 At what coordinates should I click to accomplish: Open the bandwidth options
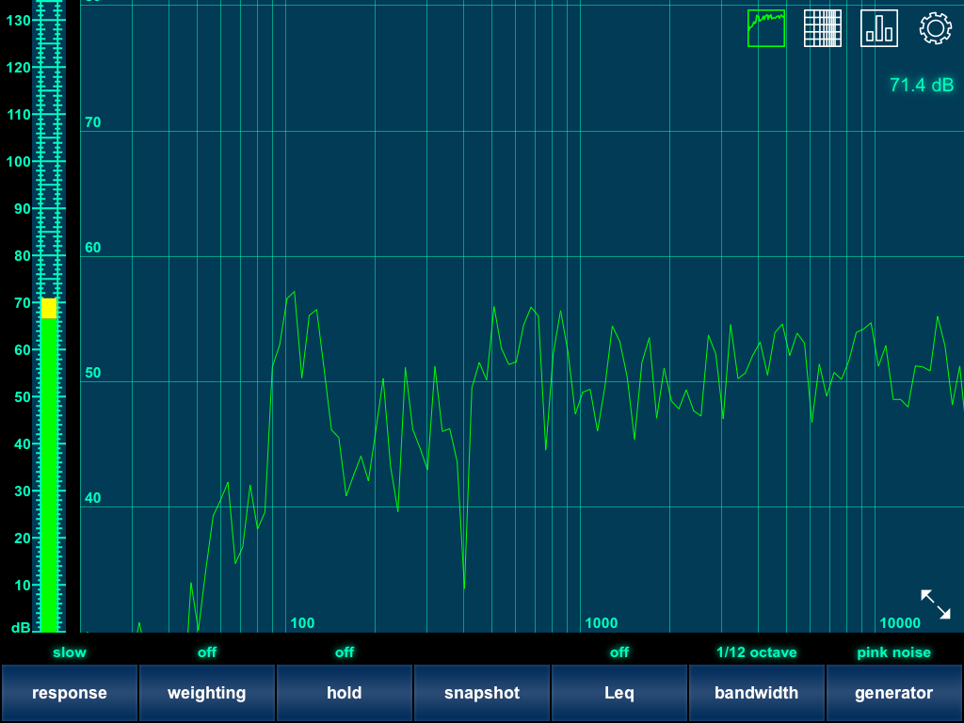tap(757, 693)
